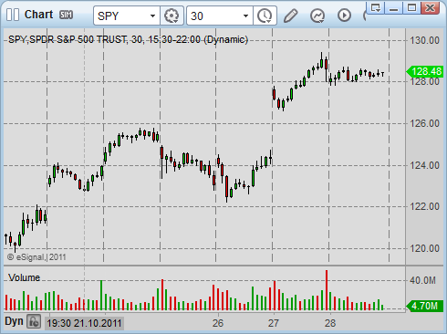The height and width of the screenshot is (334, 447).
Task: Click the 19:30 21.10.2011 time readout
Action: [x=84, y=323]
